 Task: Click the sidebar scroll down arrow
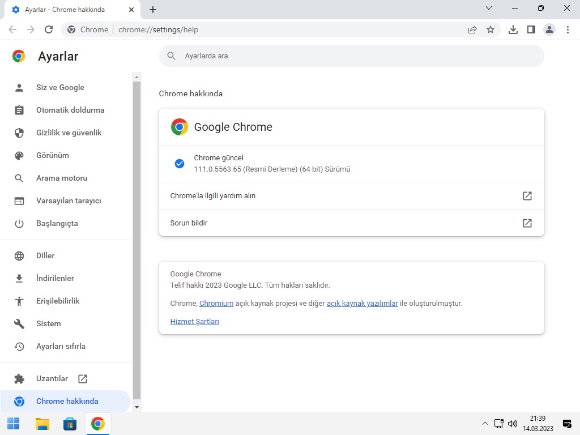tap(137, 407)
